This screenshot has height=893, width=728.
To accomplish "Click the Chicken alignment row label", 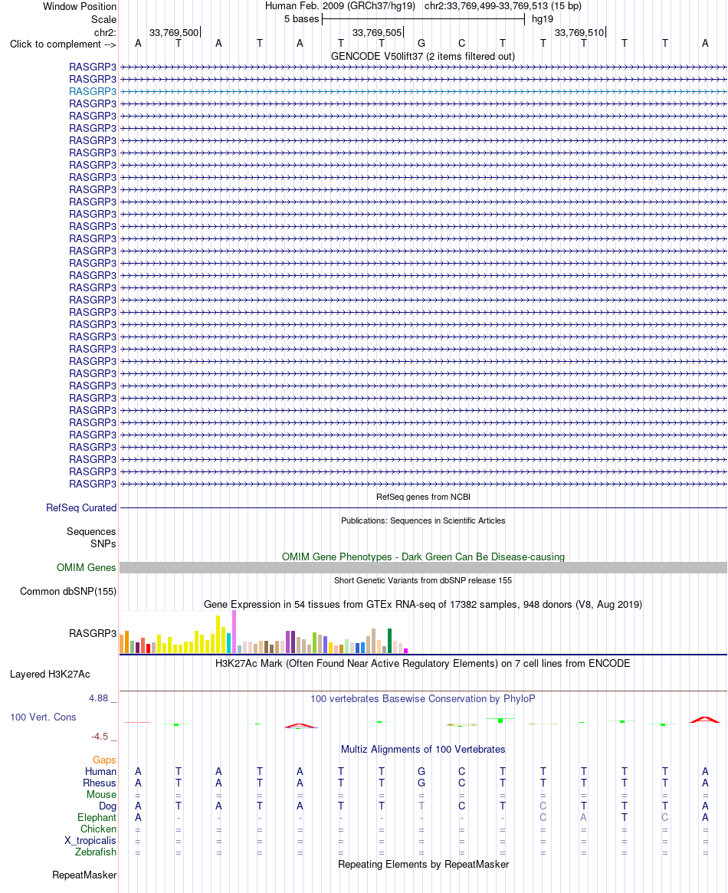I will [98, 830].
